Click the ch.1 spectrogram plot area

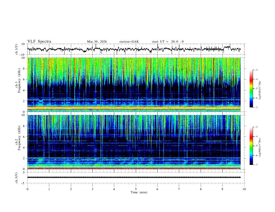pyautogui.click(x=134, y=85)
